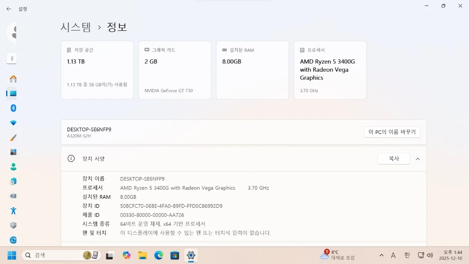This screenshot has width=469, height=264.
Task: Click the 복사 button for device specs
Action: pyautogui.click(x=394, y=159)
